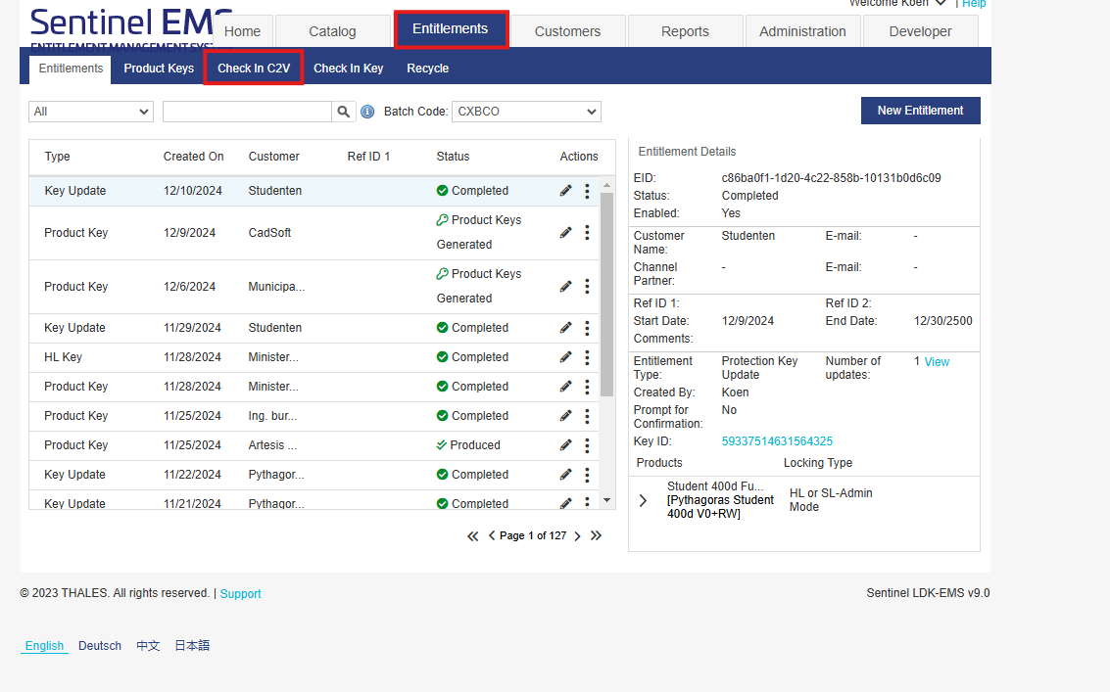
Task: Select the Pythagor... row dated 11/22/2024
Action: [314, 474]
